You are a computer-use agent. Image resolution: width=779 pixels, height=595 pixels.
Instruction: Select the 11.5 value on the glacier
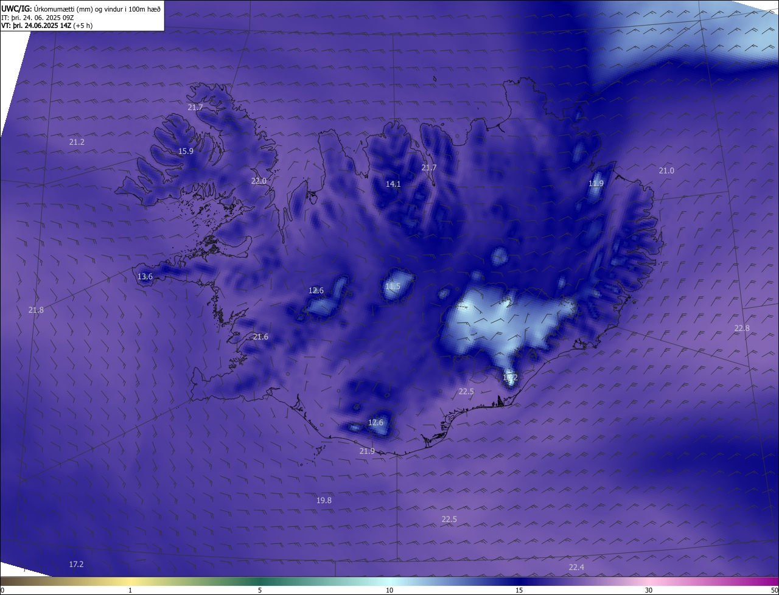point(393,287)
